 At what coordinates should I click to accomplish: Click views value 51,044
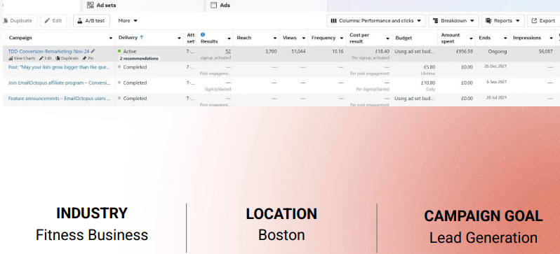click(x=298, y=51)
